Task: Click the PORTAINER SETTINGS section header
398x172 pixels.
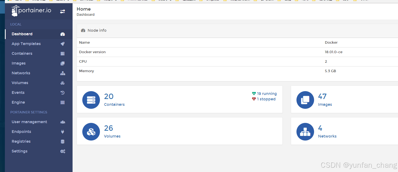Action: [x=29, y=112]
